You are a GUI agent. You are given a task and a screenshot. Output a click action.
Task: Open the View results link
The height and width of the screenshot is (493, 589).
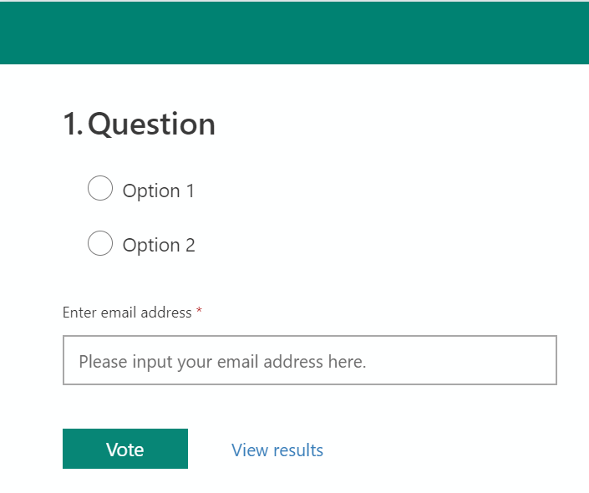277,450
